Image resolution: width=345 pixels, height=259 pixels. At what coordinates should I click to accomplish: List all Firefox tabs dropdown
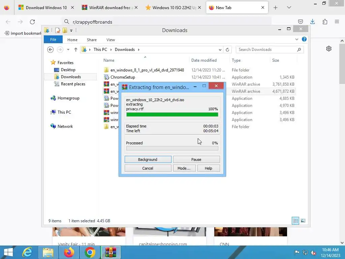point(289,7)
